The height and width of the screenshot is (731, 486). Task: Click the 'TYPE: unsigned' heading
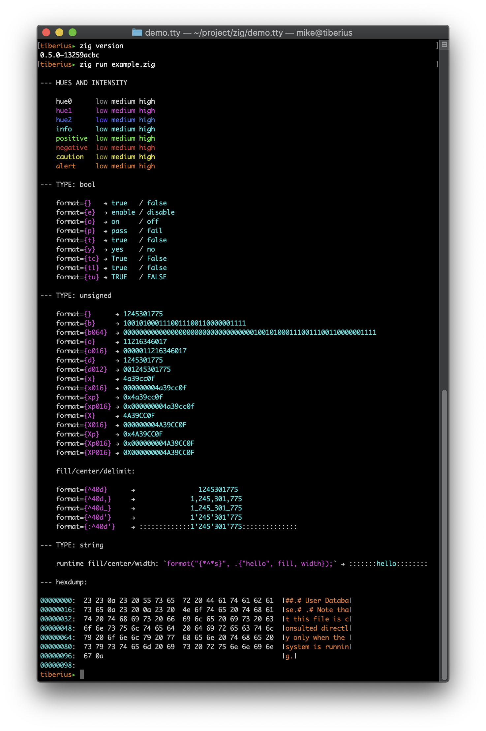point(84,296)
